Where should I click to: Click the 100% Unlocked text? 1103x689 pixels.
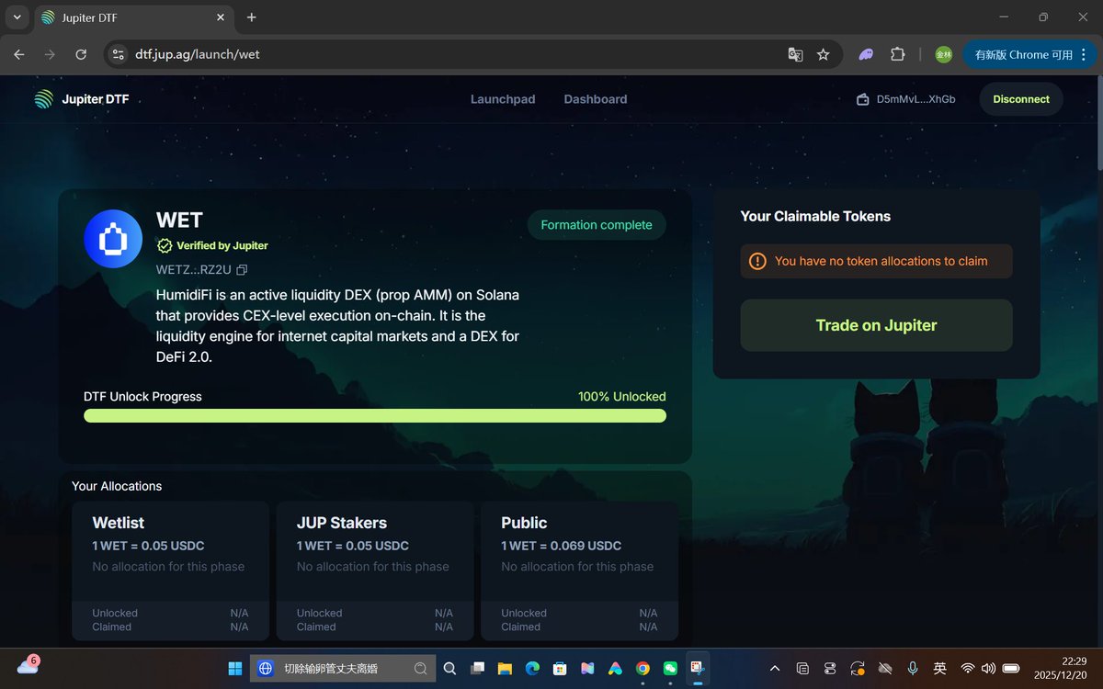coord(622,397)
